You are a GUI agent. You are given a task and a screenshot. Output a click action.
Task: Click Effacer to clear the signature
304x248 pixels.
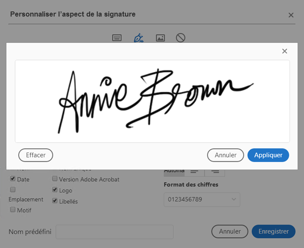[x=36, y=155]
